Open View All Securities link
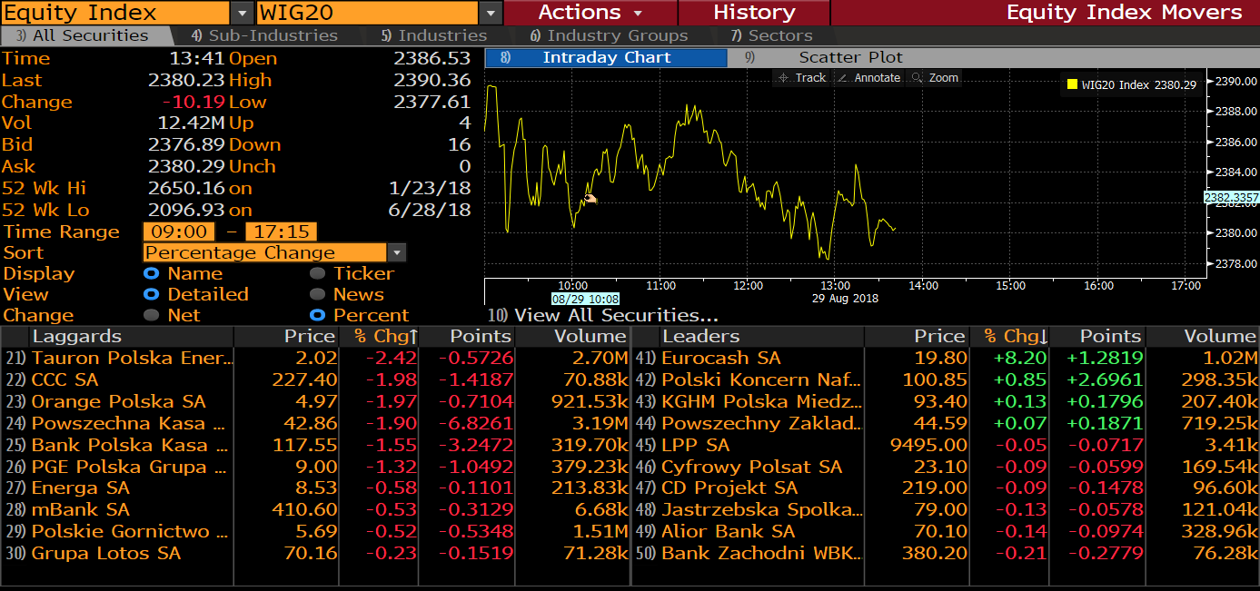This screenshot has height=591, width=1260. [615, 316]
